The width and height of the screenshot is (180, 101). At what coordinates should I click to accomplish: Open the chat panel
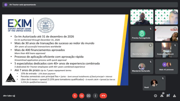(x=168, y=96)
